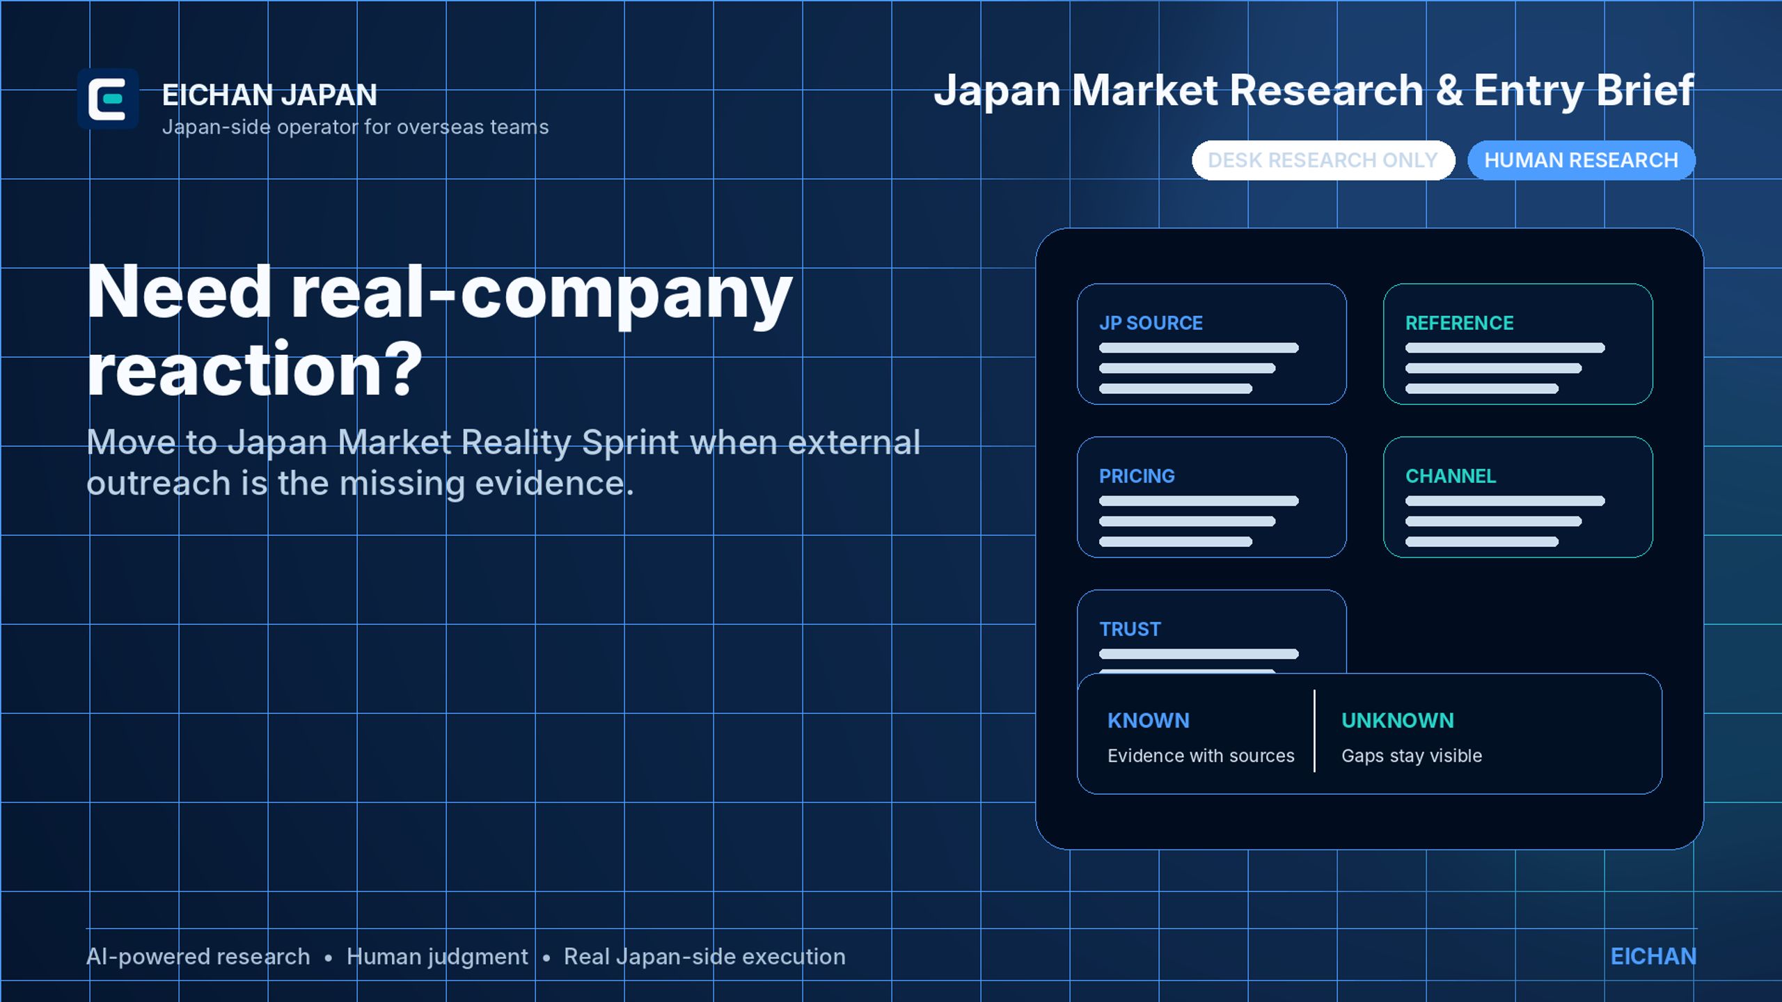Click the Eichan Japan logo icon
This screenshot has height=1002, width=1782.
coord(108,99)
